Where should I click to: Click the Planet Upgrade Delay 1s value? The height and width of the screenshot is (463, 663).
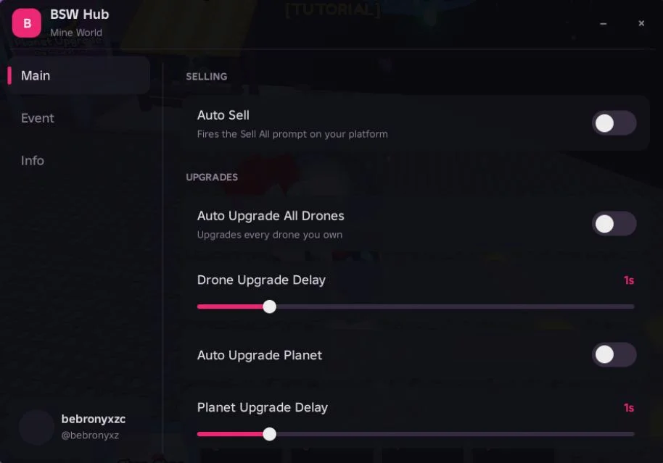629,408
